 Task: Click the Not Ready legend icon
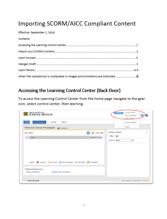(x=76, y=162)
